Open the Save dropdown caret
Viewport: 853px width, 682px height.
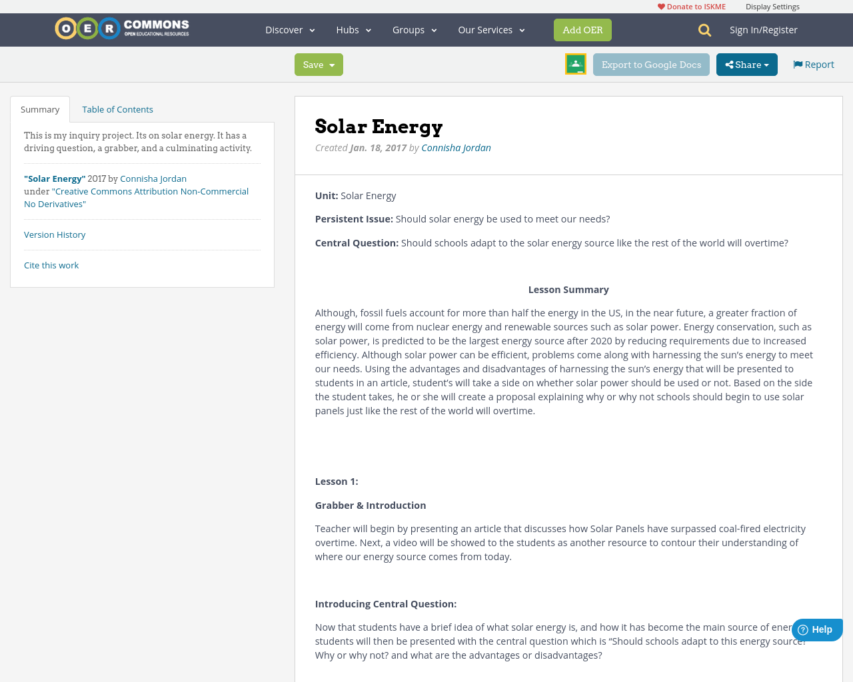(333, 64)
